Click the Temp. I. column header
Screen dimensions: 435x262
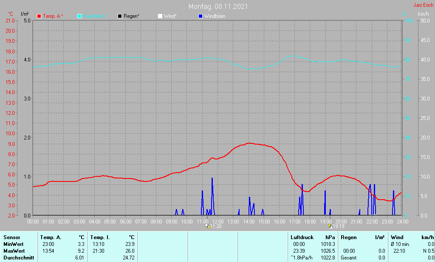tap(100, 237)
